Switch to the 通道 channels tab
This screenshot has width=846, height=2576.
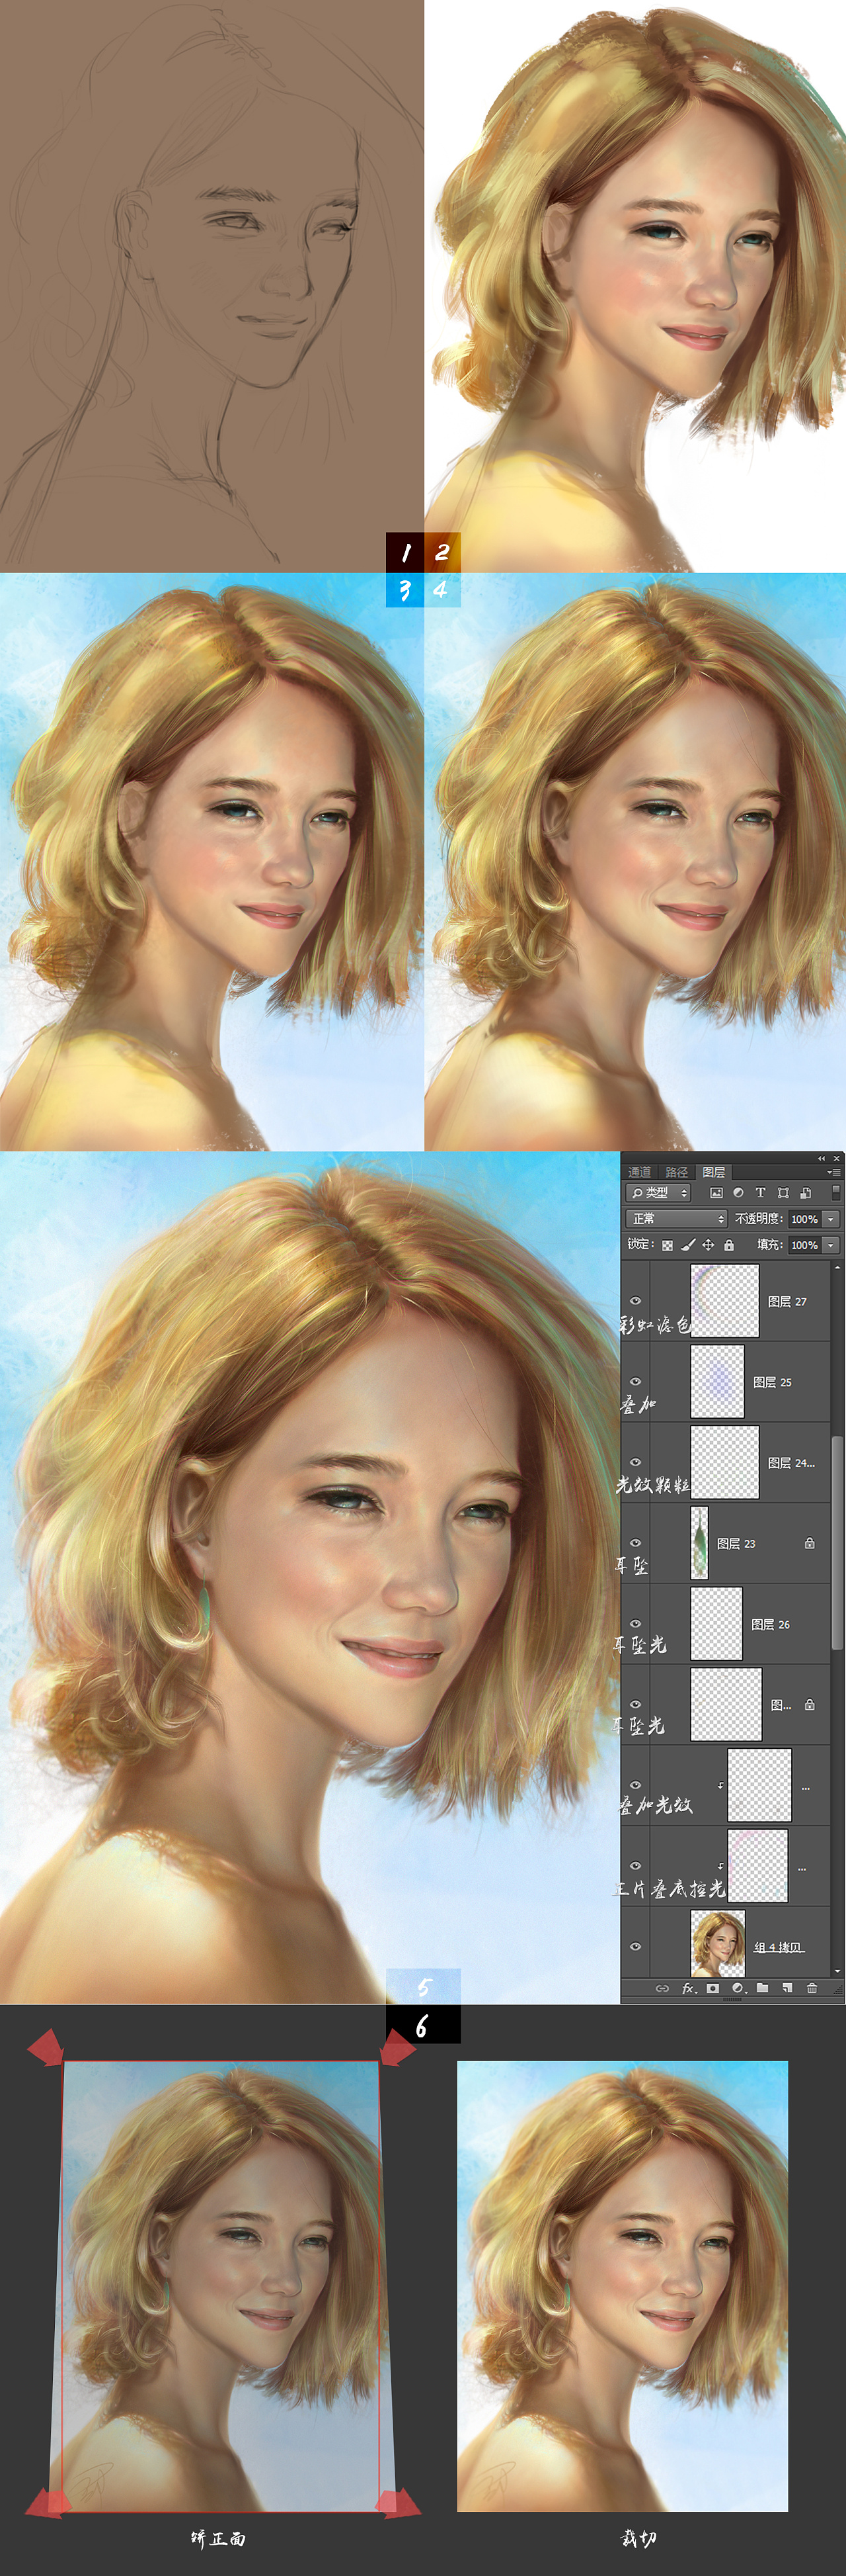(x=639, y=1172)
